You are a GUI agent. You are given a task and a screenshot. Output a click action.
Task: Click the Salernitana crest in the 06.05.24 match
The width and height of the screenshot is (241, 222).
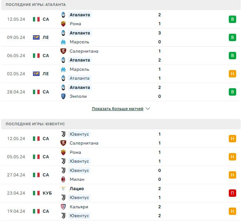[x=63, y=51]
